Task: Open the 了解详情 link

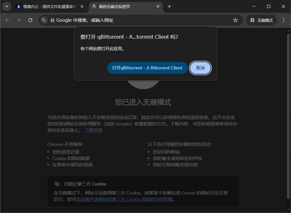Action: 93,130
